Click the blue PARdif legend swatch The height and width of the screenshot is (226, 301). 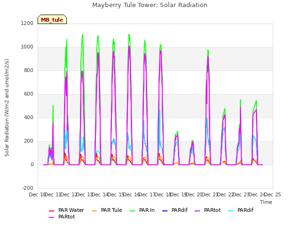(x=165, y=211)
